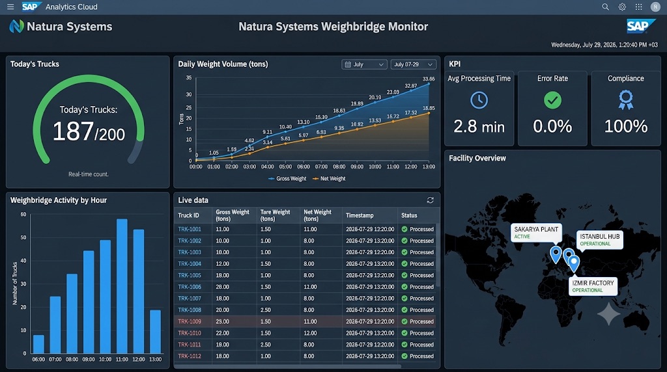
Task: Click the status check icon for TRK-1012
Action: [404, 356]
